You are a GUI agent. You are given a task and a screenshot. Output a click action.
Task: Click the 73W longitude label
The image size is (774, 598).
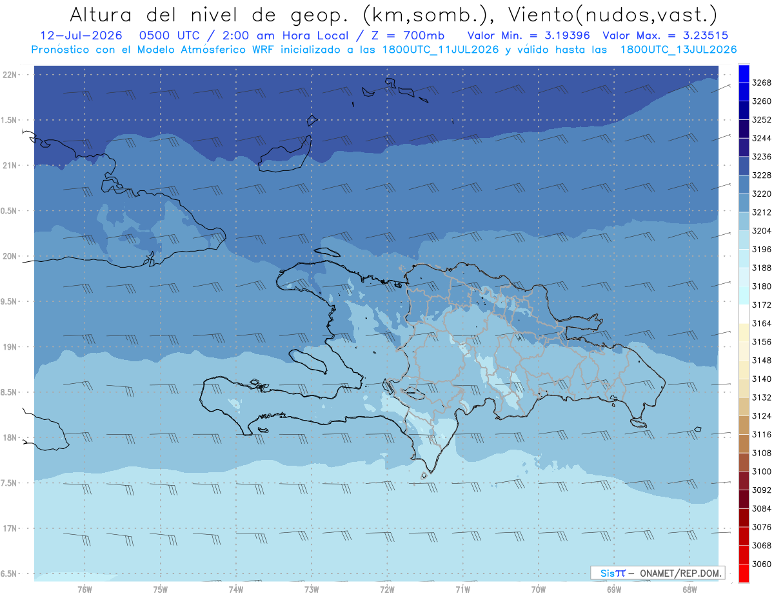pos(312,590)
